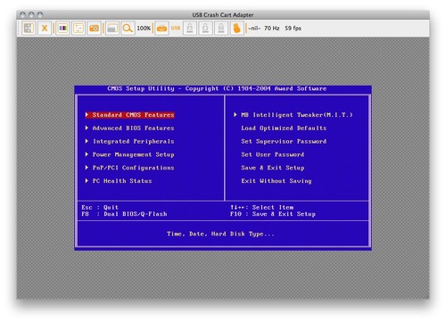Screen dimensions: 446x322
Task: Take a screenshot with the camera icon
Action: (95, 29)
